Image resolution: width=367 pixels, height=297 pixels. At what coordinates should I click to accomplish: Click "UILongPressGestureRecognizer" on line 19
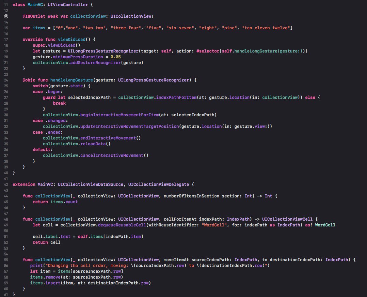tap(103, 51)
